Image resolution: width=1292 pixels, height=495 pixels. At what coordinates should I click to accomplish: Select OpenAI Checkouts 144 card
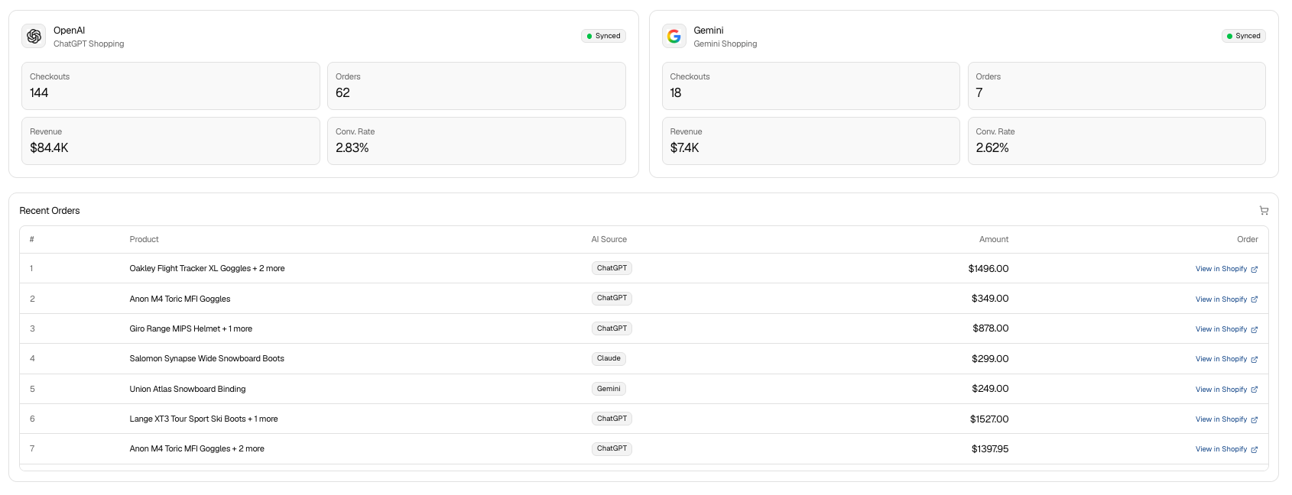pos(170,86)
